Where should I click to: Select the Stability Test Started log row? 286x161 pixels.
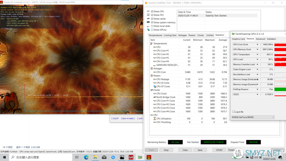click(x=217, y=16)
